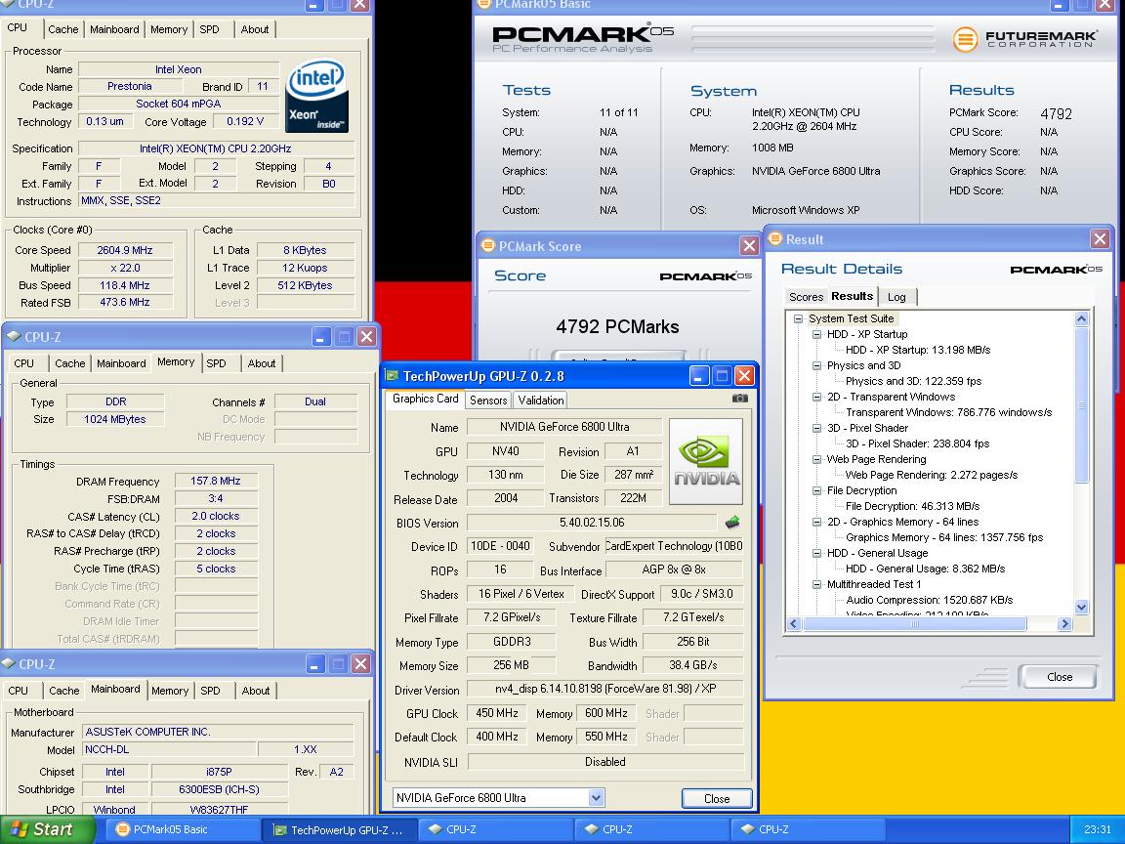Click the PCMark Score window title icon
1125x844 pixels.
point(488,245)
